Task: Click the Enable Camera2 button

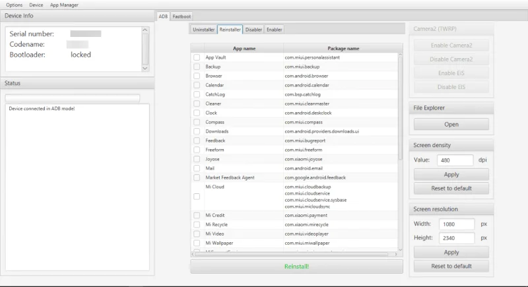Action: (451, 46)
